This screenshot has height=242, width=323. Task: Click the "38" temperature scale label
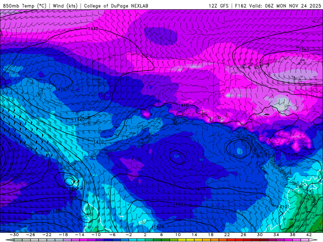tap(292, 235)
